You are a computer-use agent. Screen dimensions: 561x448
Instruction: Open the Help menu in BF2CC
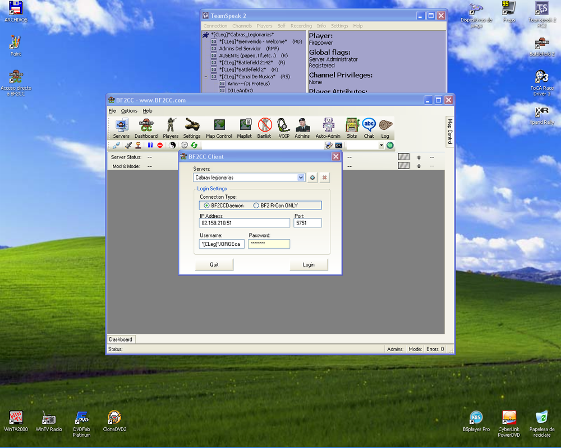point(148,111)
